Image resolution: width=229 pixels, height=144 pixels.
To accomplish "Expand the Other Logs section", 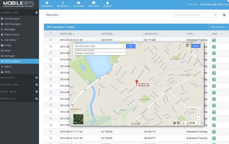I will pos(37,99).
